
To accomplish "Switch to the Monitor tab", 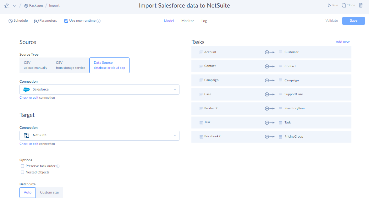I will (x=188, y=21).
